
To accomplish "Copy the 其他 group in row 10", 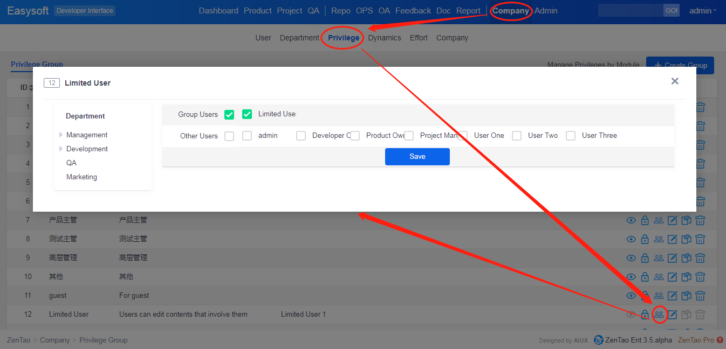I will point(686,277).
